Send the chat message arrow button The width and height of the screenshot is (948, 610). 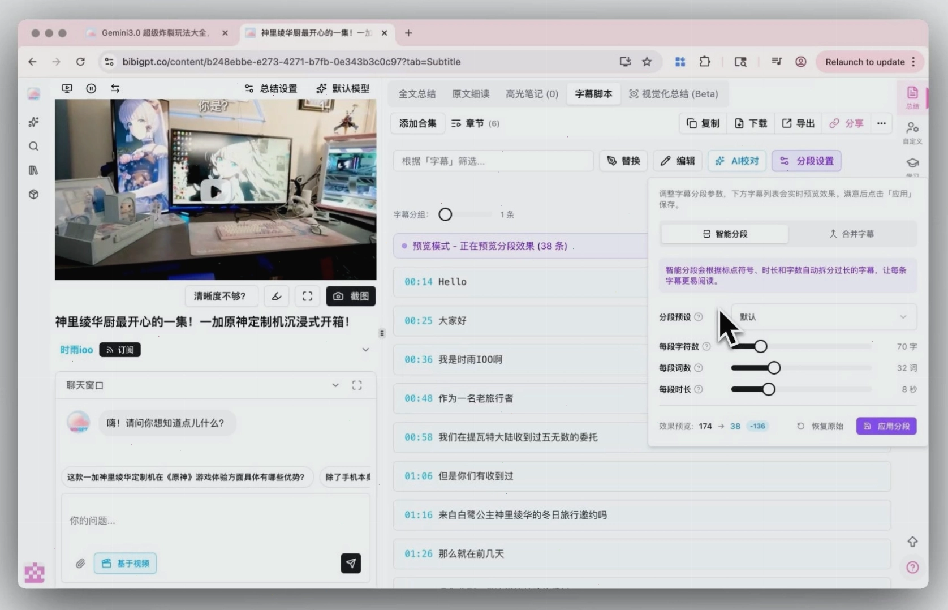click(x=351, y=563)
